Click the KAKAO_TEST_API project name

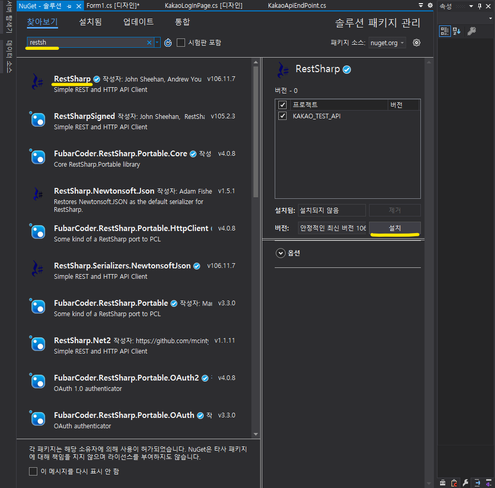[x=317, y=116]
